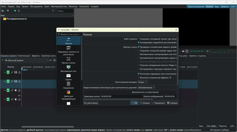
Task: Switch to the Журналирование workspace
Action: click(x=196, y=6)
